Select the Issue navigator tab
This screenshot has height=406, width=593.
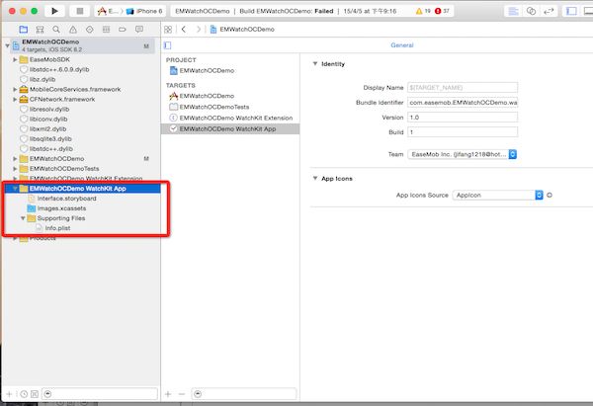click(x=73, y=29)
